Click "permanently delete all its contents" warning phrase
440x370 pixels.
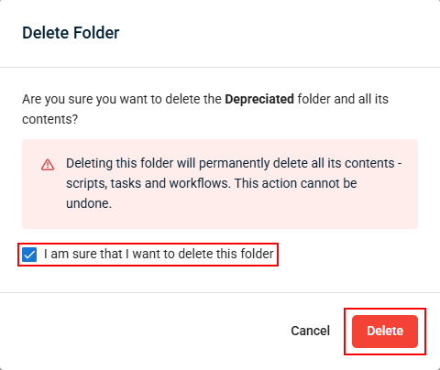coord(297,163)
